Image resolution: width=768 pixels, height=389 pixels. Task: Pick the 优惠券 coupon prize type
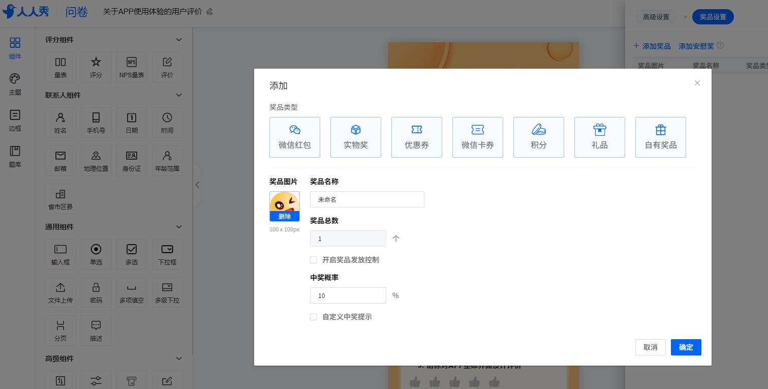pos(417,137)
